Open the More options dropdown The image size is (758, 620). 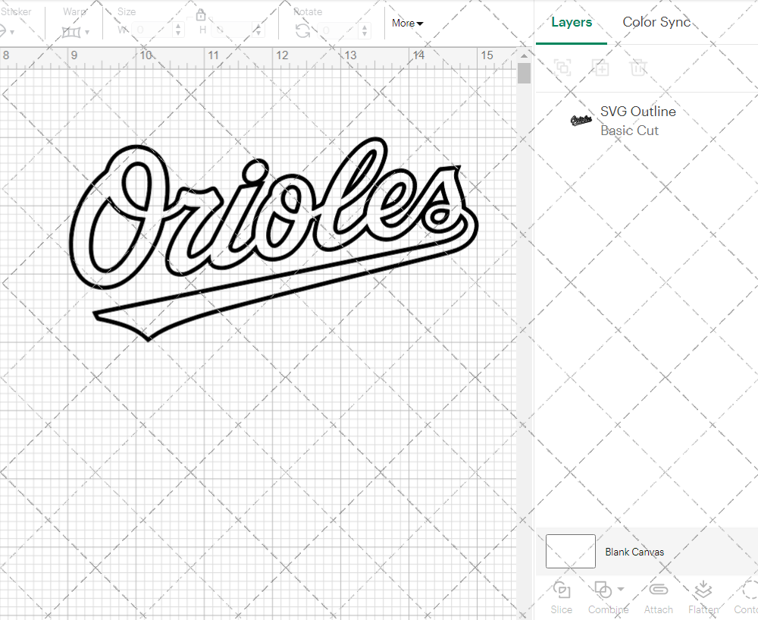407,24
